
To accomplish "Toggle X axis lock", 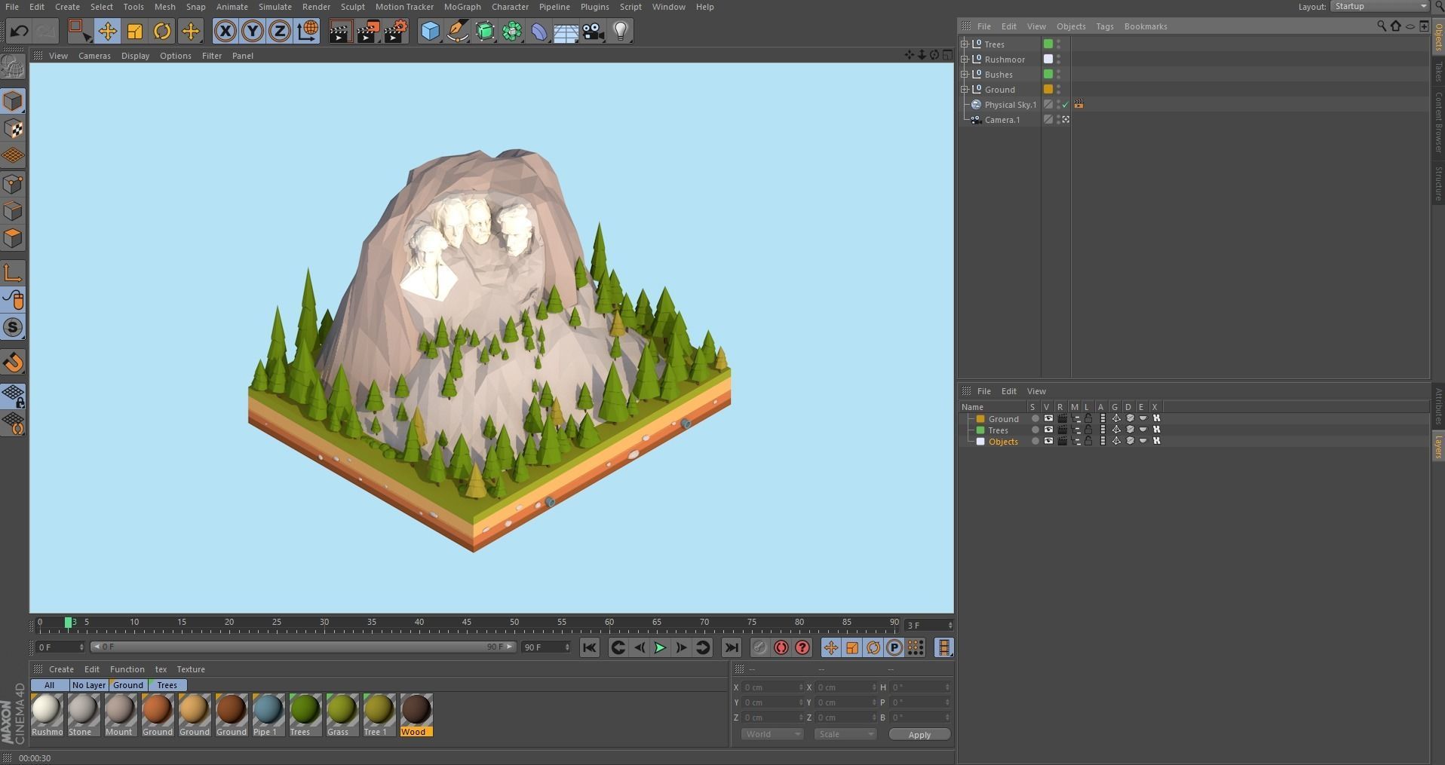I will (225, 31).
